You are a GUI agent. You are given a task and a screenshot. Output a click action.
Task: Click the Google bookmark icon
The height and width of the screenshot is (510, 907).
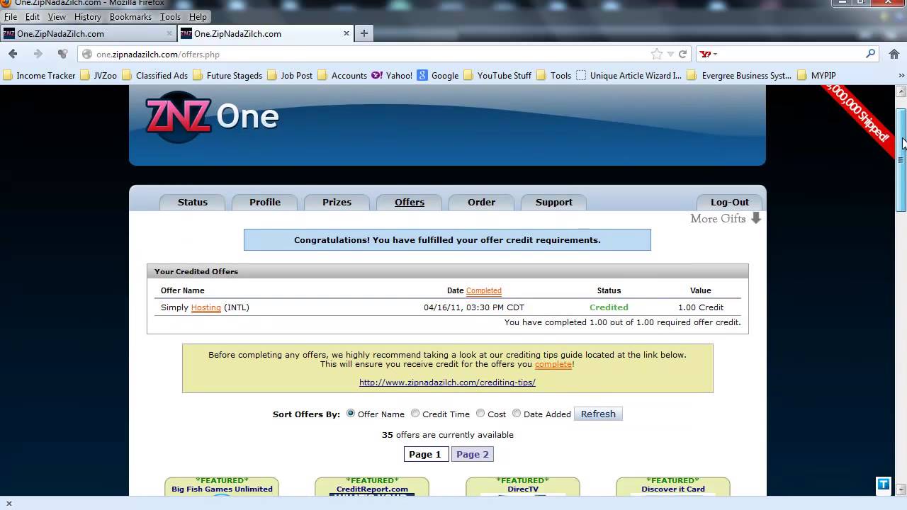422,75
